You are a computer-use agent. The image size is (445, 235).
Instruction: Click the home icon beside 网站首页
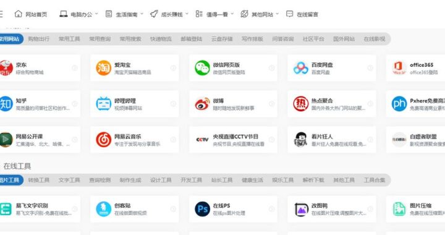coord(18,14)
